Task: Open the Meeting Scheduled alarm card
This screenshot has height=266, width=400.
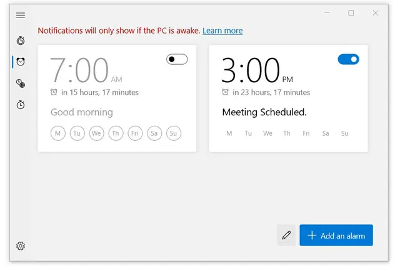Action: tap(289, 98)
